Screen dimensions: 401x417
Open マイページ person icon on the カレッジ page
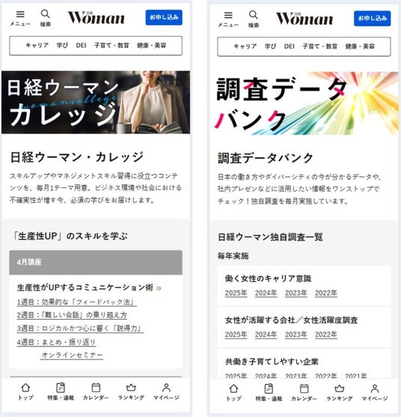pos(166,392)
